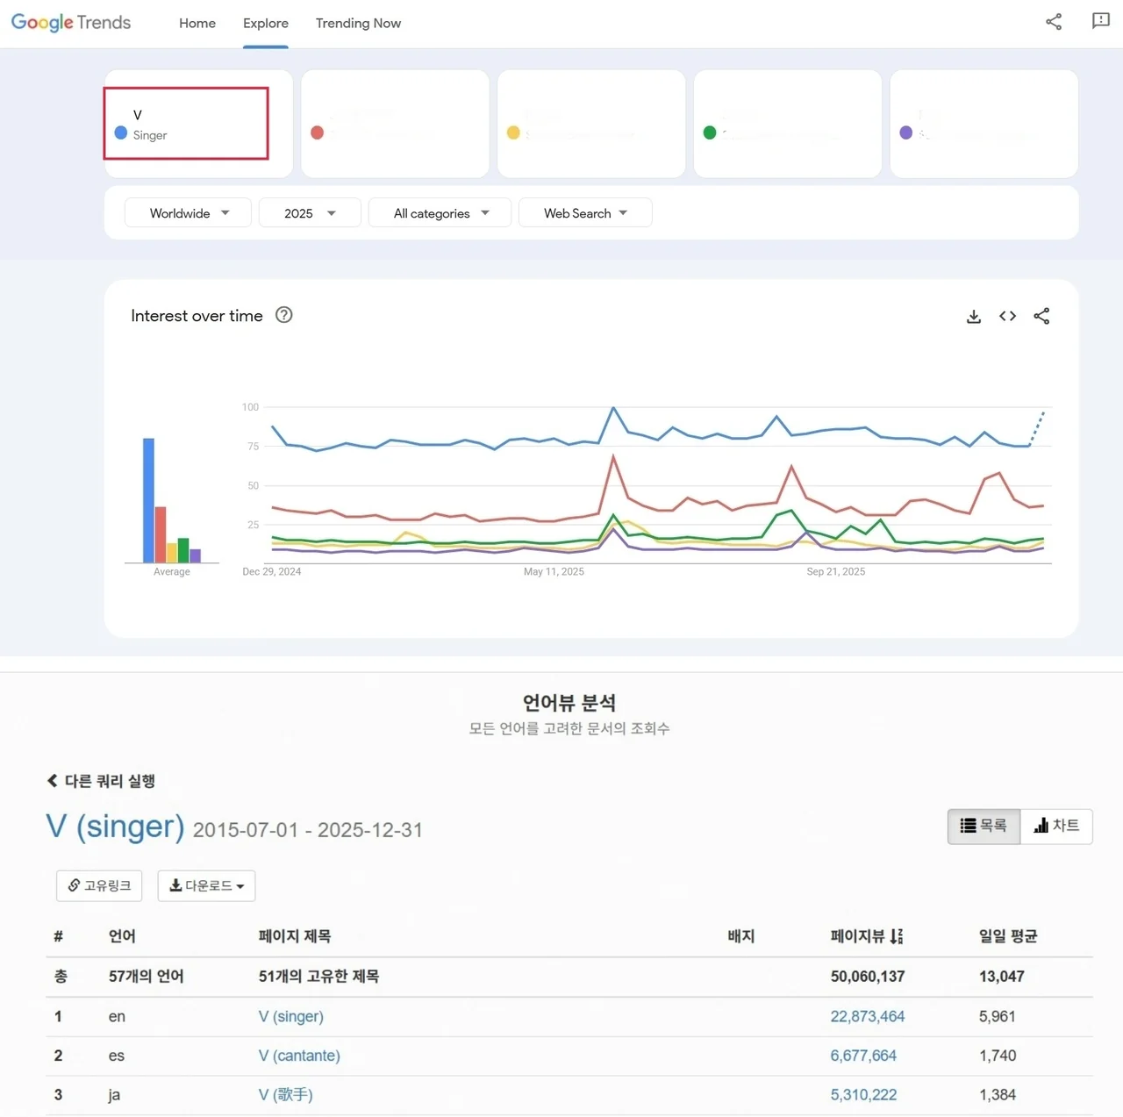Click the embed code icon on chart
The width and height of the screenshot is (1123, 1117).
click(x=1007, y=316)
